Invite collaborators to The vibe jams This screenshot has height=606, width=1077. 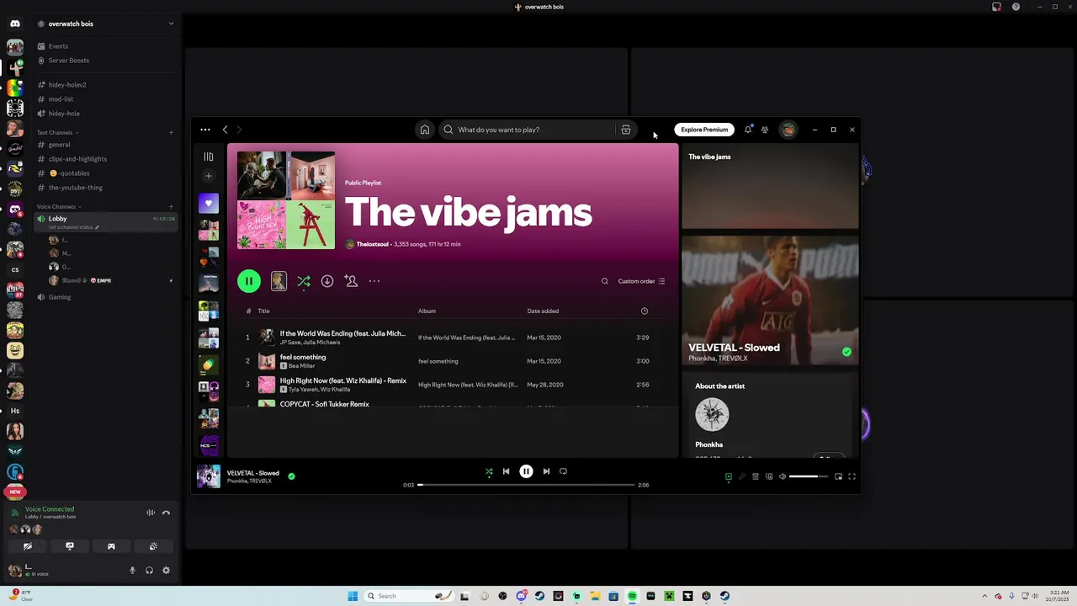[351, 281]
